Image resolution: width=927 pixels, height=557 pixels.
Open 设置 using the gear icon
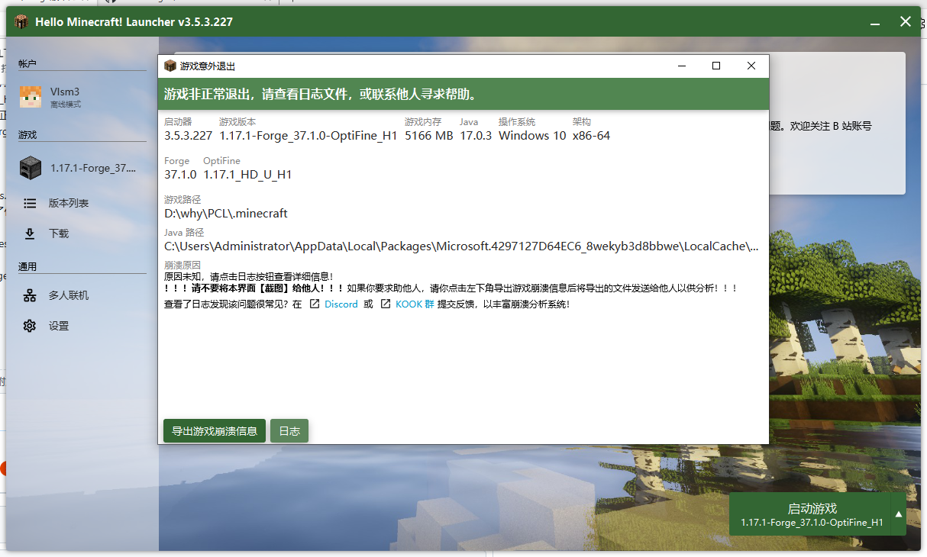coord(29,325)
